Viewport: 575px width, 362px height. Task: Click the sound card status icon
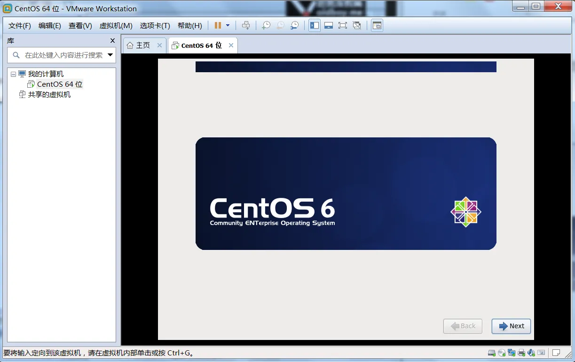(x=531, y=353)
